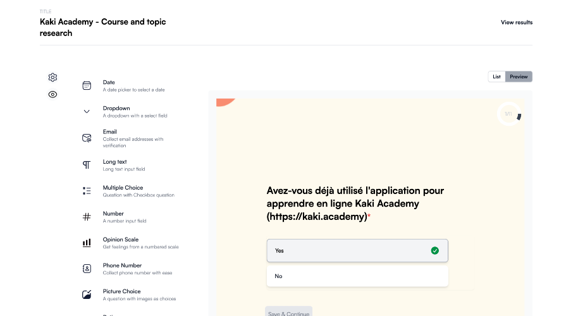Click the eye preview icon in sidebar
Image resolution: width=578 pixels, height=316 pixels.
52,95
